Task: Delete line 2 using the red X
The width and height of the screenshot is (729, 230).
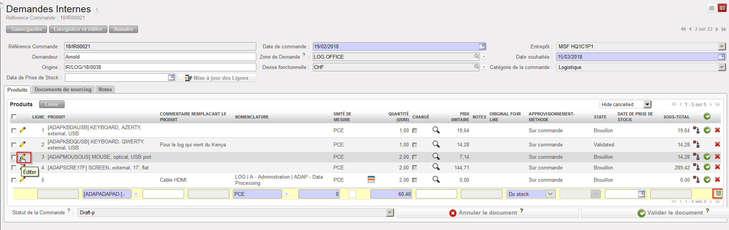Action: [717, 145]
